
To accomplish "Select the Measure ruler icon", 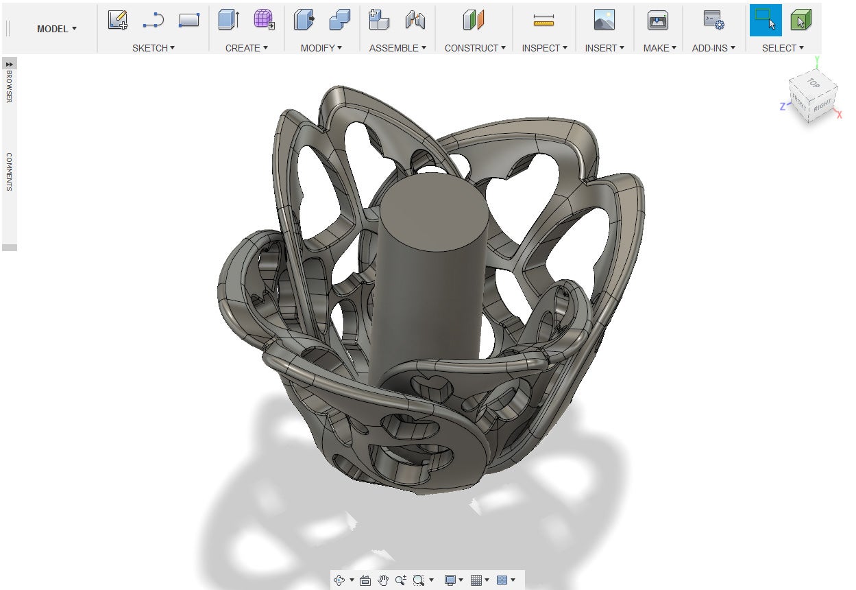I will (543, 21).
